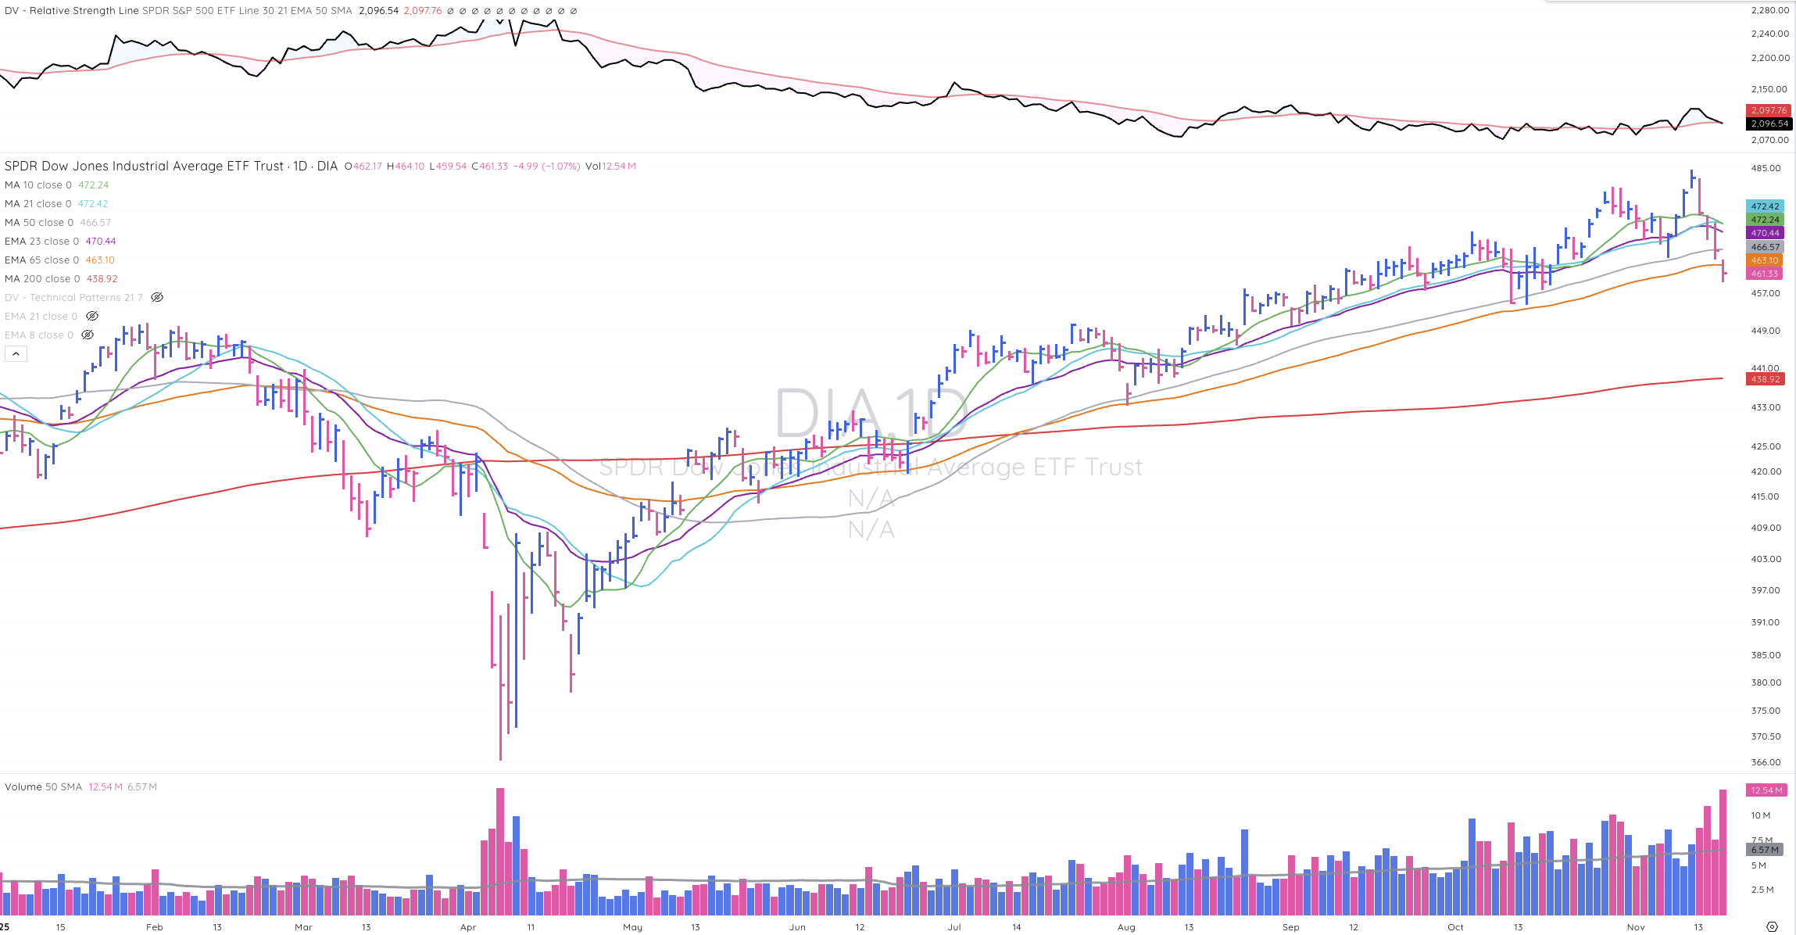Click the MA 50 close legend item
The width and height of the screenshot is (1796, 935).
[x=38, y=223]
